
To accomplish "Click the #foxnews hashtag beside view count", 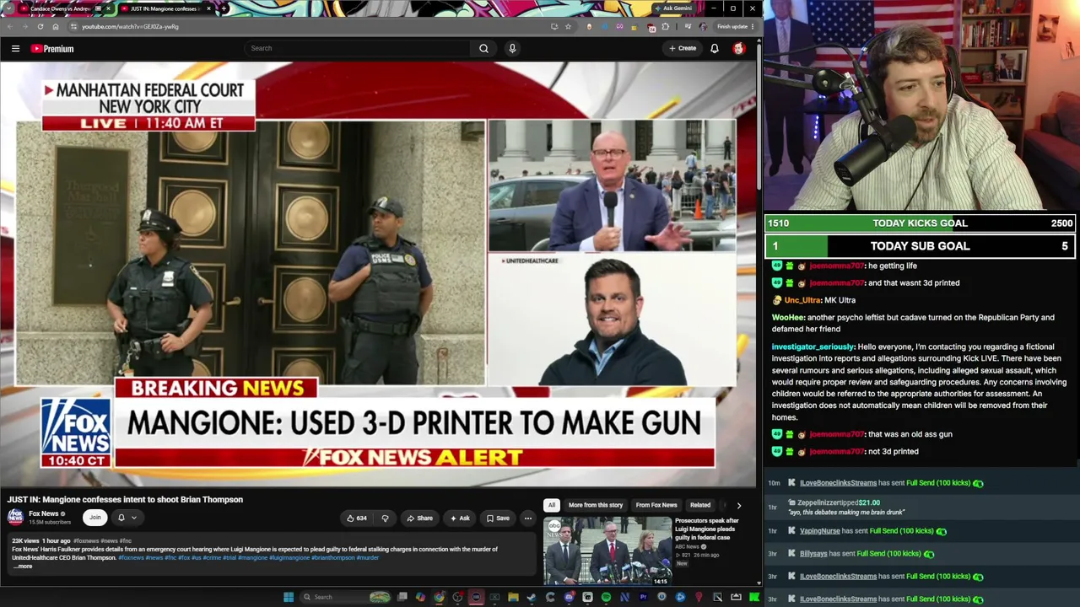I will pos(86,540).
